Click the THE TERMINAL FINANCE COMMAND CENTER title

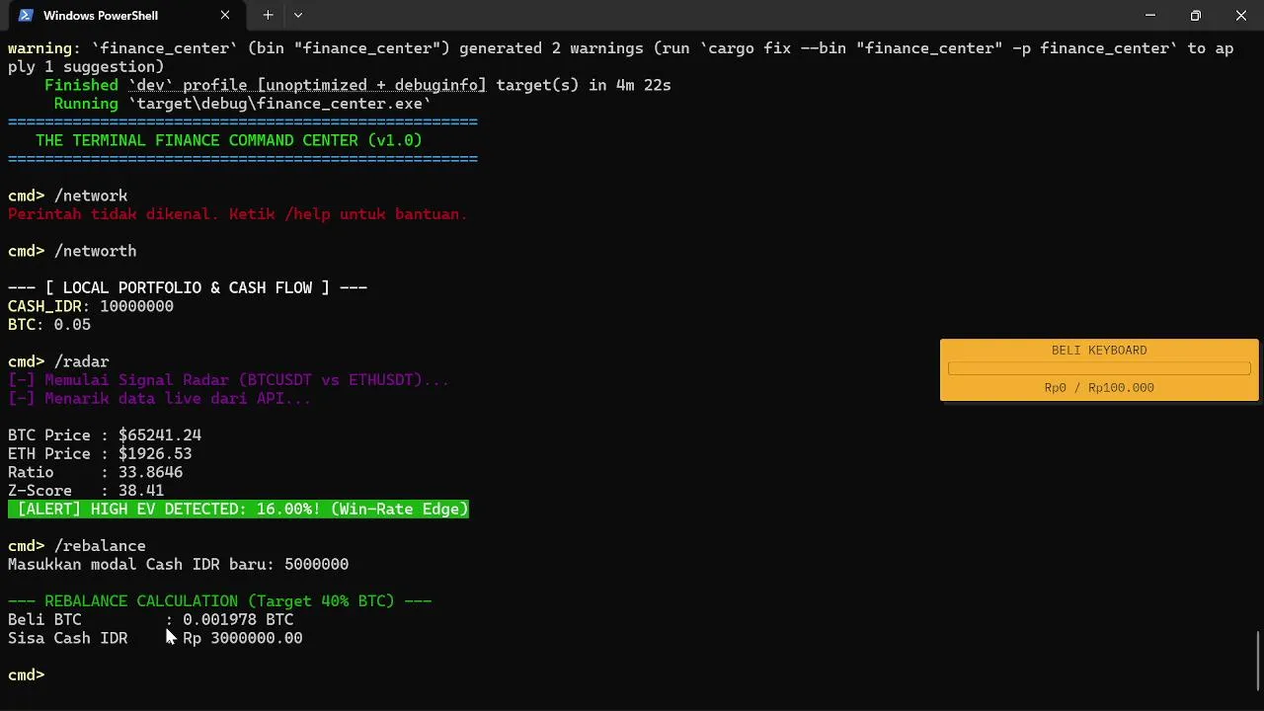229,140
